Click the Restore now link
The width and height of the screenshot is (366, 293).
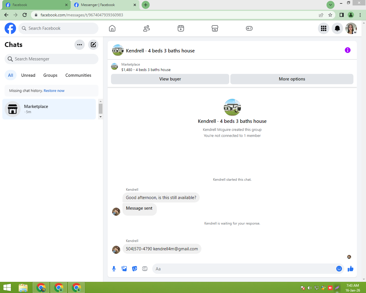pyautogui.click(x=54, y=91)
